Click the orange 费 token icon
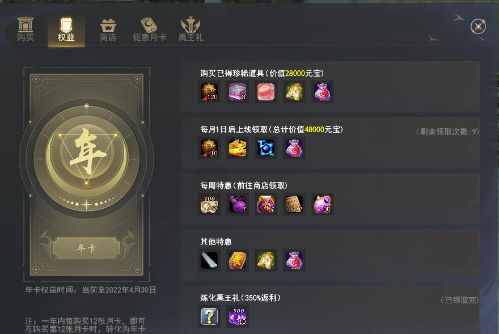Image resolution: width=499 pixels, height=334 pixels. (x=238, y=260)
